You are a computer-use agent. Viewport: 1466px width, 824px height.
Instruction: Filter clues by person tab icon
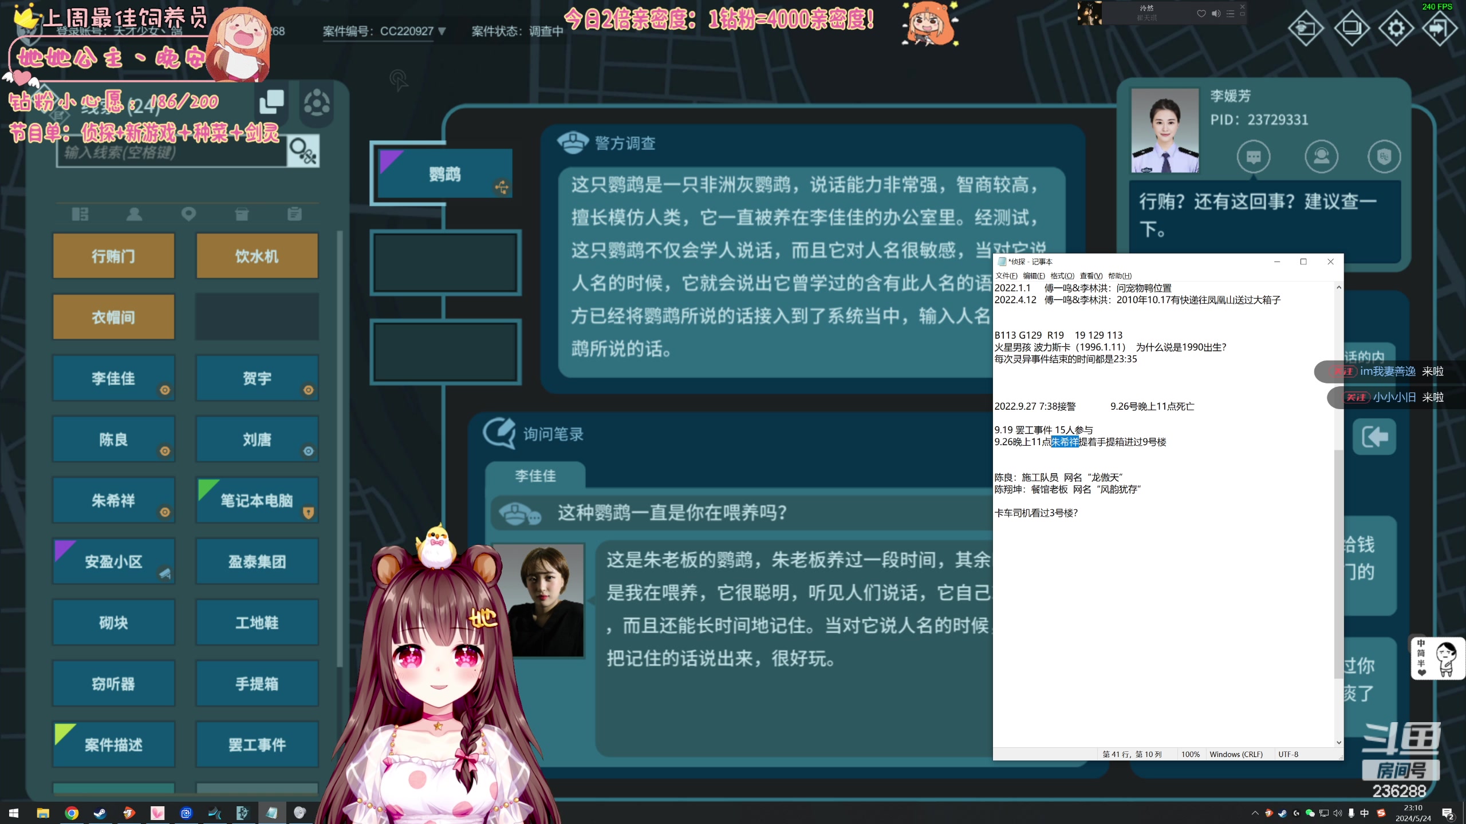[x=134, y=214]
